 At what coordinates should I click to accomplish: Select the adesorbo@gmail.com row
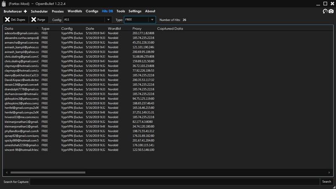(168, 33)
